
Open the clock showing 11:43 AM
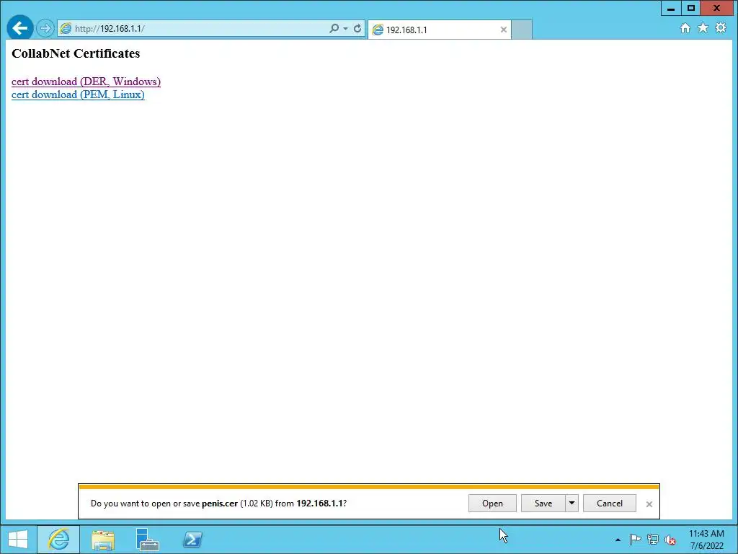706,540
